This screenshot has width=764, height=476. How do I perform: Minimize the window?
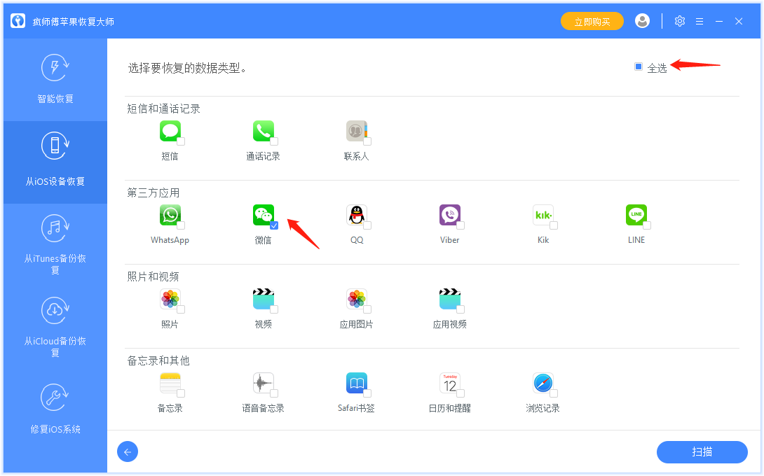pyautogui.click(x=719, y=22)
